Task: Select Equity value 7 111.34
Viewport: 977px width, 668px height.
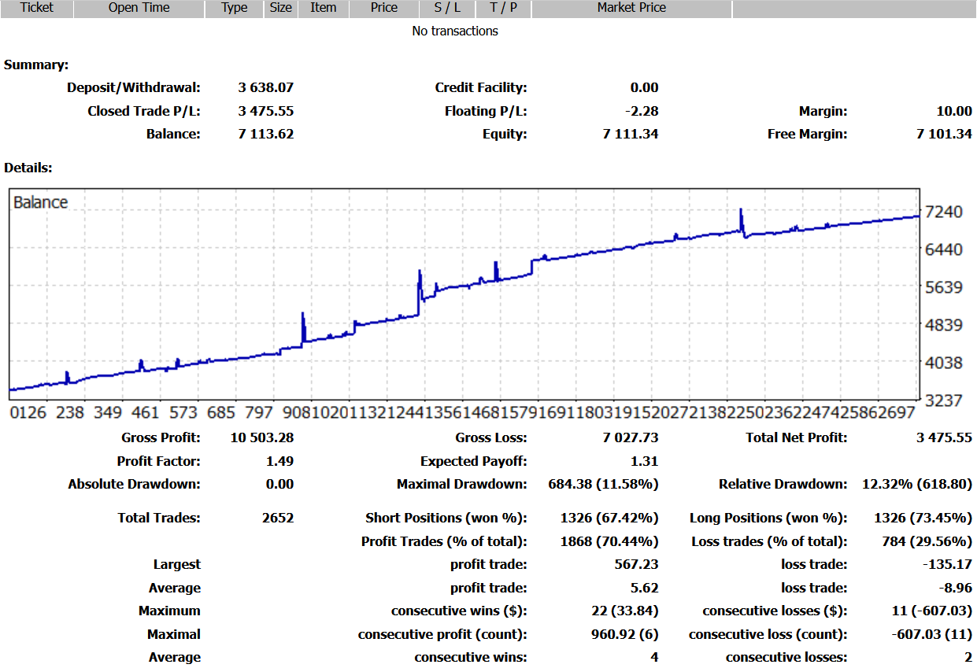Action: (x=631, y=134)
